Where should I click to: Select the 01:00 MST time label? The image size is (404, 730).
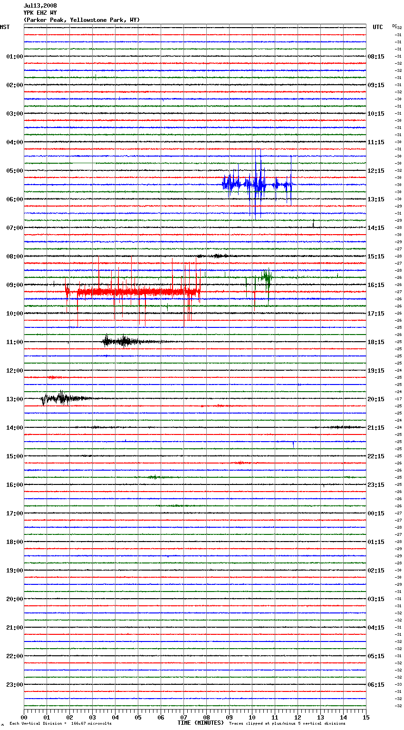[x=14, y=57]
